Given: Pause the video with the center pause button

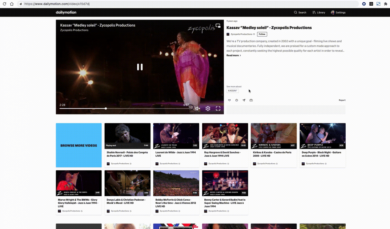Looking at the screenshot, I should pyautogui.click(x=140, y=67).
